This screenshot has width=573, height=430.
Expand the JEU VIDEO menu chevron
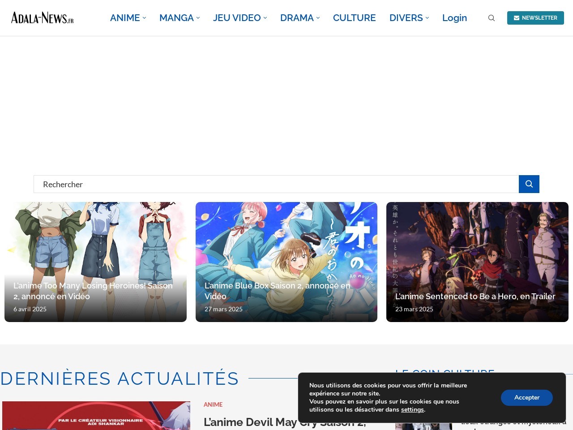pyautogui.click(x=265, y=18)
